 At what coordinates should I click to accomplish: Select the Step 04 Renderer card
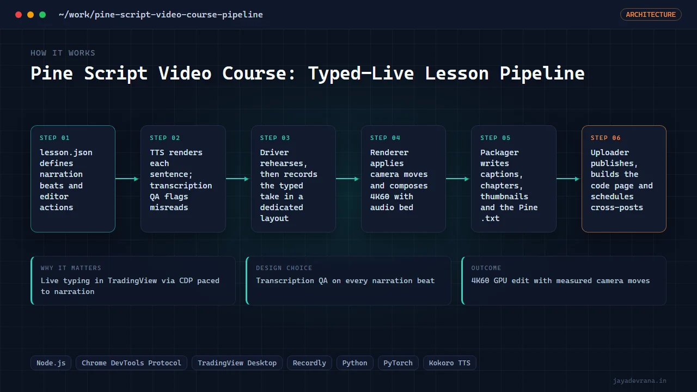click(x=403, y=179)
